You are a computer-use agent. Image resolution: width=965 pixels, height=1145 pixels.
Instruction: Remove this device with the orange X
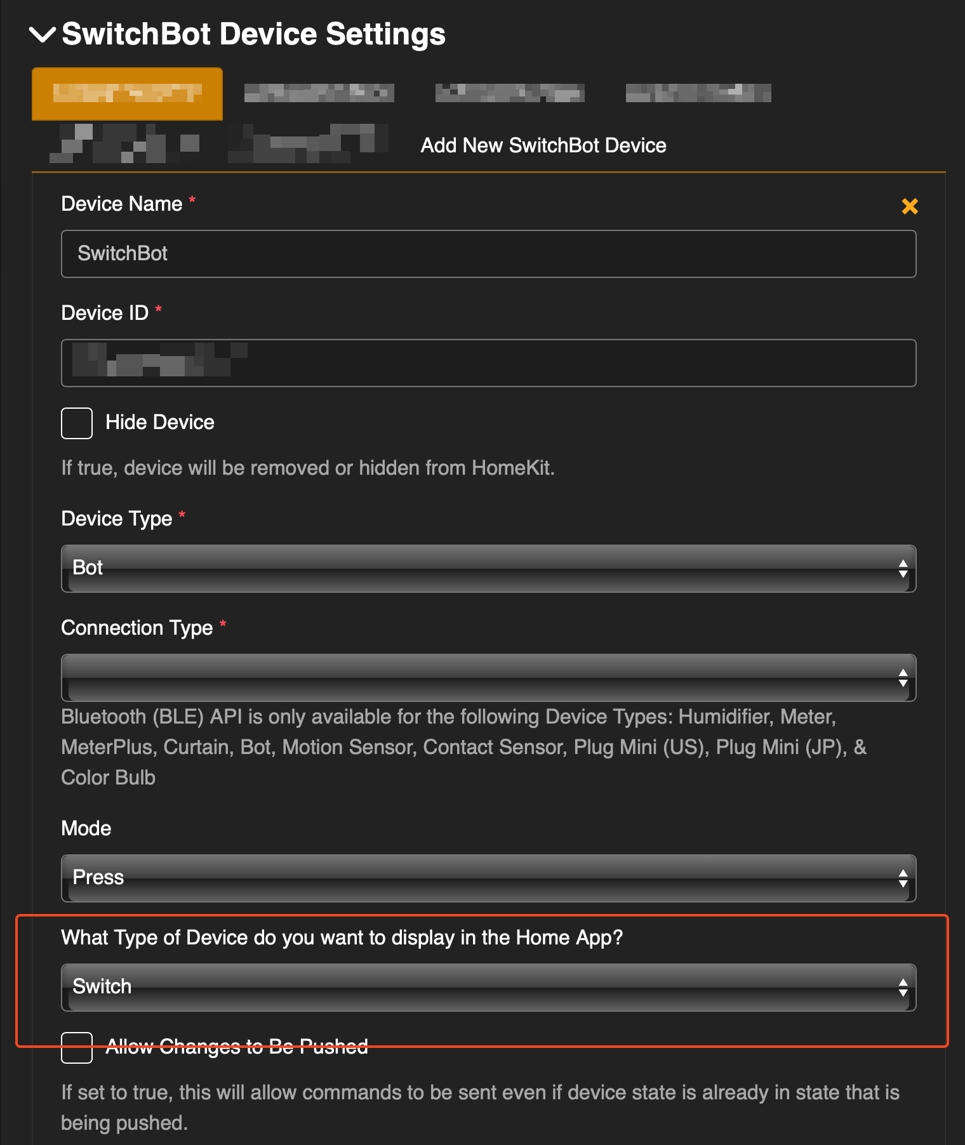point(909,206)
